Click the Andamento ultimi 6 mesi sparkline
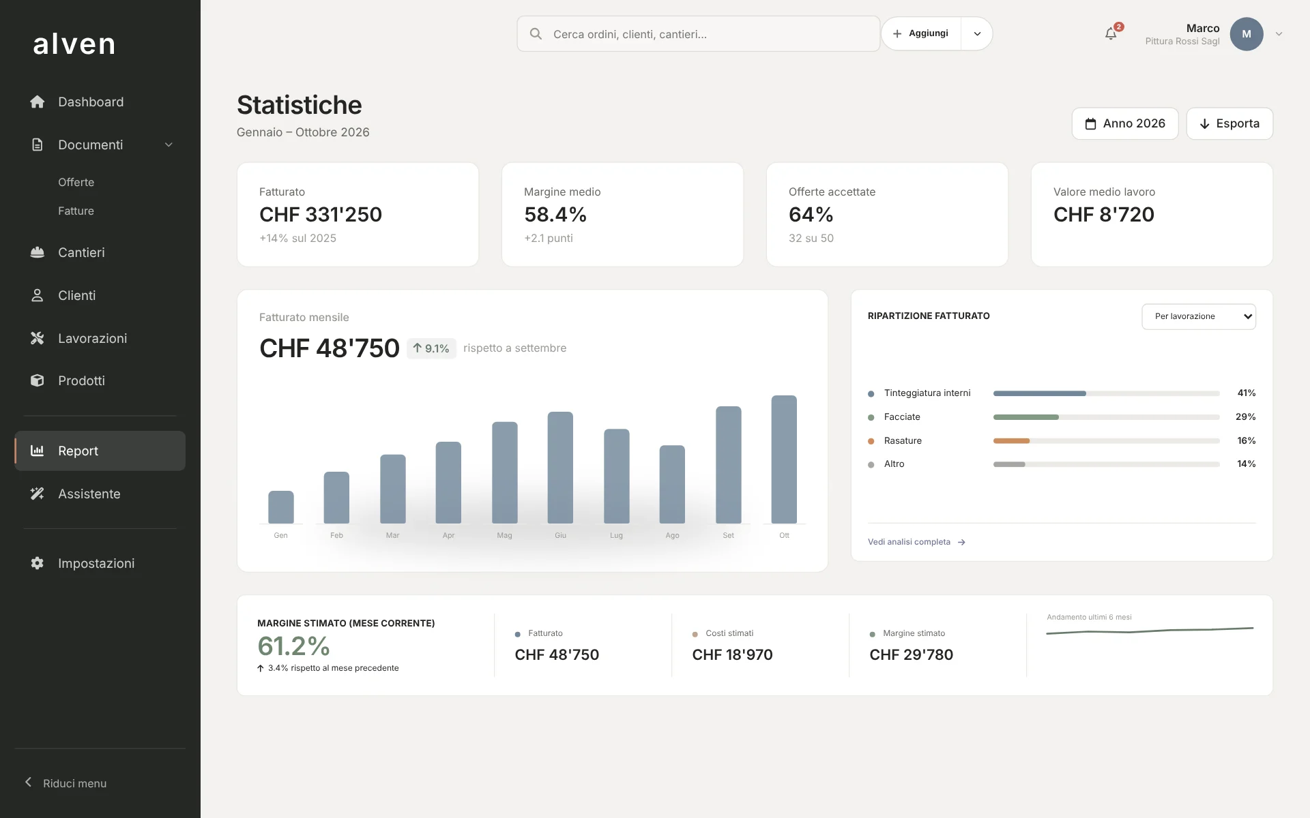This screenshot has width=1310, height=818. click(x=1150, y=631)
